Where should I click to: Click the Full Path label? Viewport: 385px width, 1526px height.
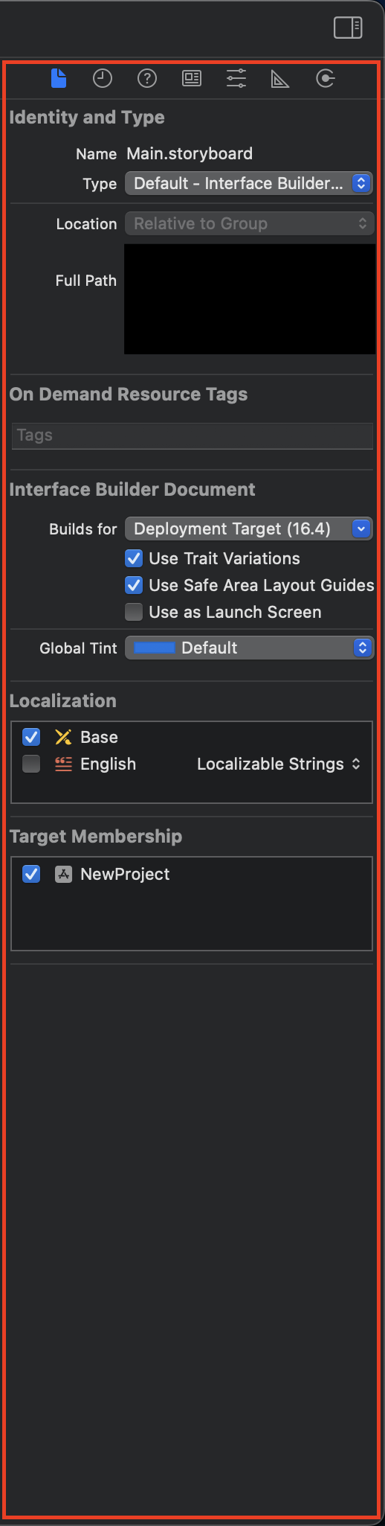[85, 281]
